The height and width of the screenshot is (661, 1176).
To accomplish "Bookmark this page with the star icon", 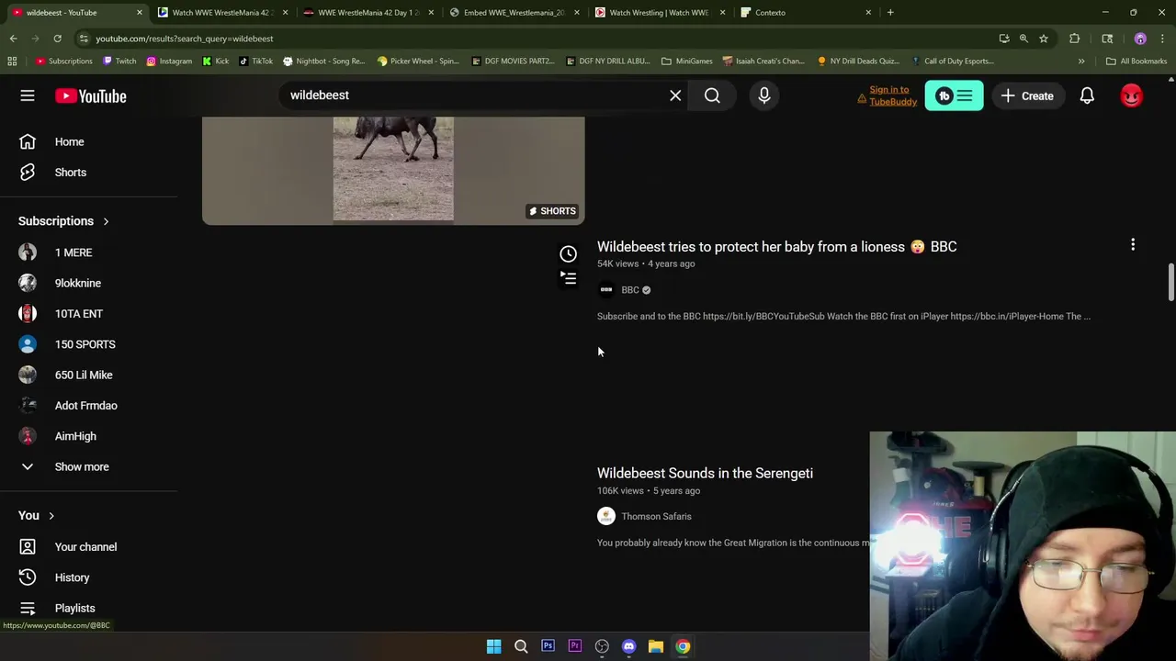I will pos(1044,39).
